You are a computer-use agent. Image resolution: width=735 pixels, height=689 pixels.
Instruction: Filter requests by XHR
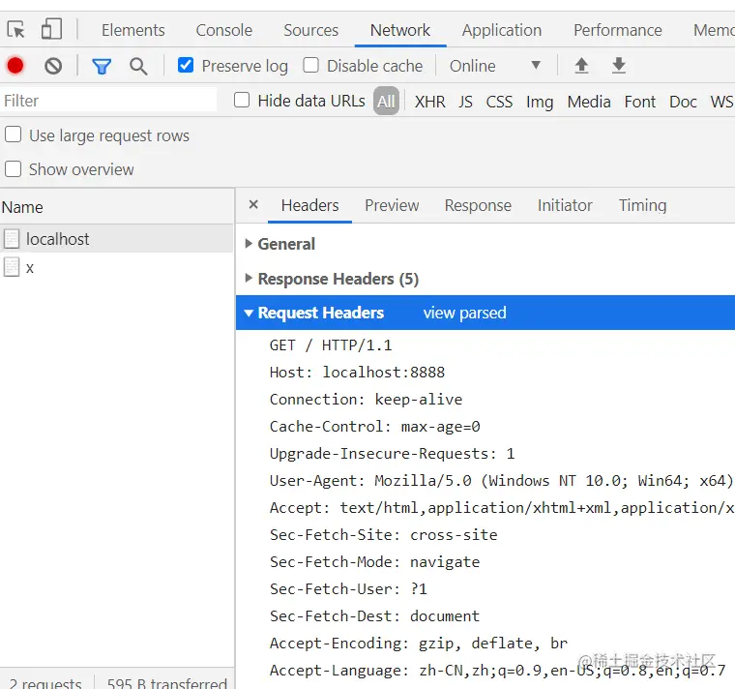pos(429,102)
